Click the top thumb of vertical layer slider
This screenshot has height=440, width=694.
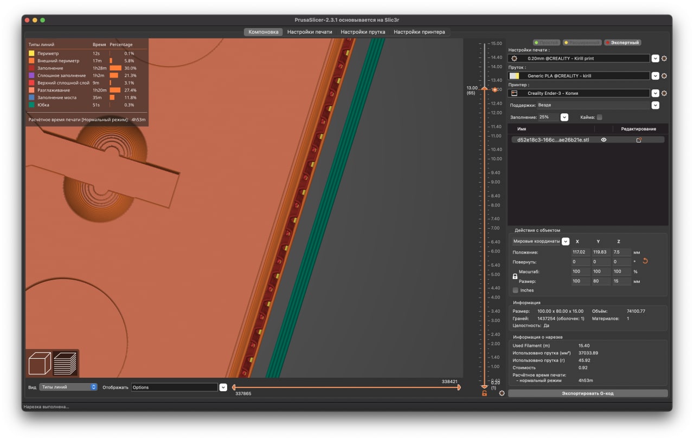click(x=484, y=88)
